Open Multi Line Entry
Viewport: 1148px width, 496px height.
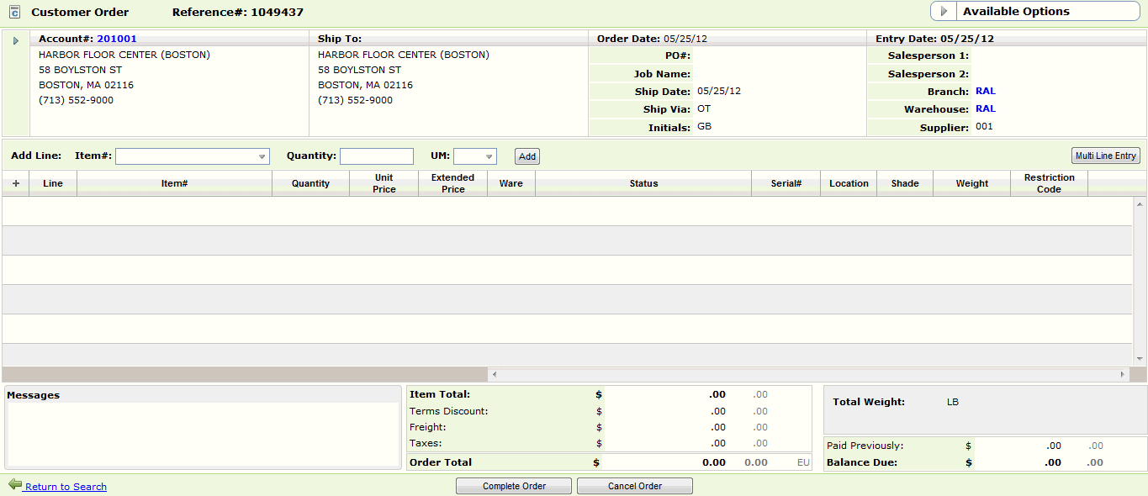point(1105,156)
